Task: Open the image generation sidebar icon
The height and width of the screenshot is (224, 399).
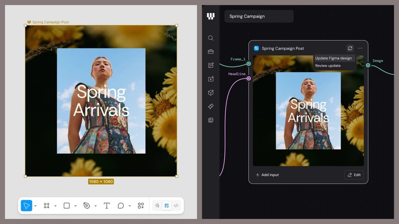Action: (x=211, y=65)
